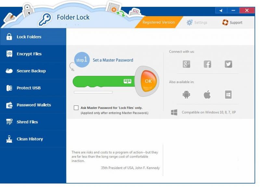Viewport: 260px width, 194px height.
Task: Click the Apple platform icon
Action: tap(207, 94)
